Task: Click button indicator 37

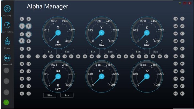Action: tap(139, 56)
